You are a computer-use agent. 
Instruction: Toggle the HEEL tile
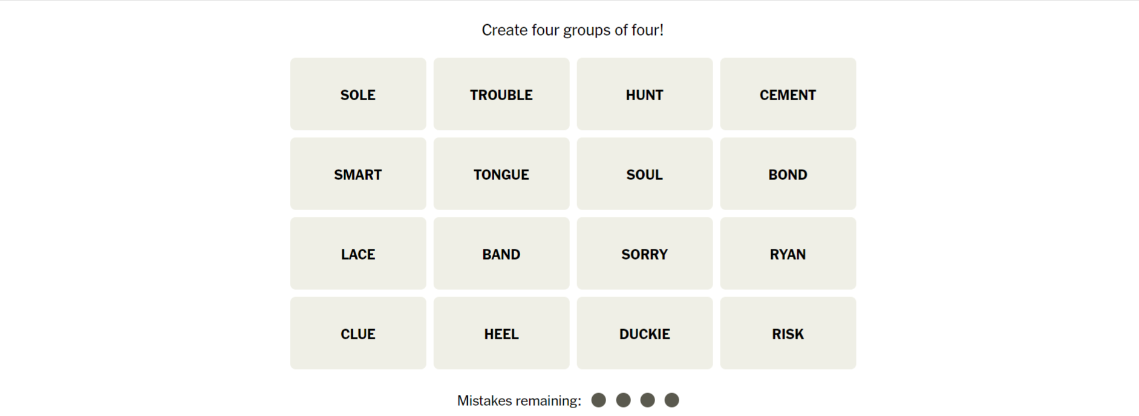(501, 333)
